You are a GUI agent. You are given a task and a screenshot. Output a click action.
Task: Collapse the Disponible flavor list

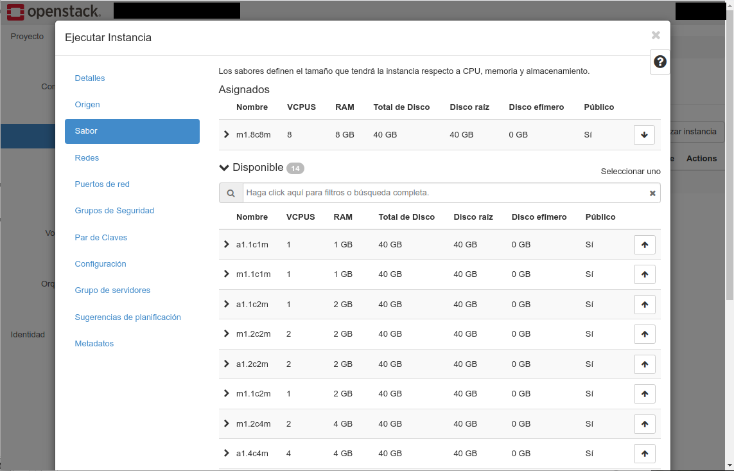(x=223, y=167)
